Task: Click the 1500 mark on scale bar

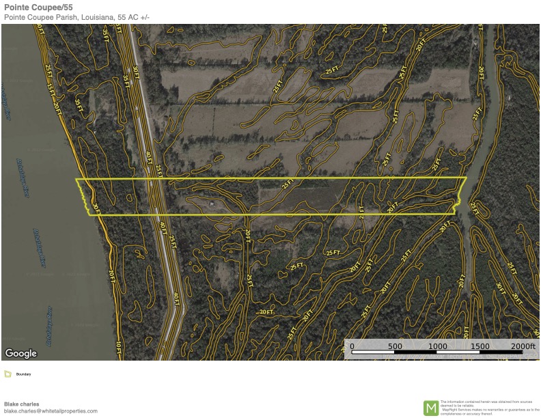Action: [480, 346]
